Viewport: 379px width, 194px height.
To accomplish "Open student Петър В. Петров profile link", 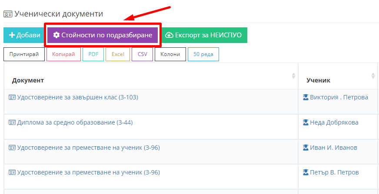I will click(x=334, y=173).
